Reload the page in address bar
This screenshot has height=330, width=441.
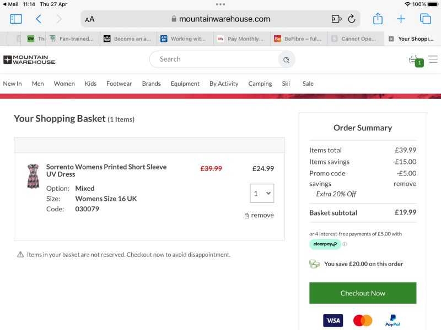(x=352, y=19)
